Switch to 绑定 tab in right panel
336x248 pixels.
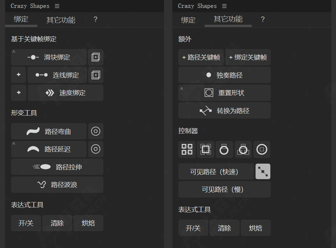(188, 20)
